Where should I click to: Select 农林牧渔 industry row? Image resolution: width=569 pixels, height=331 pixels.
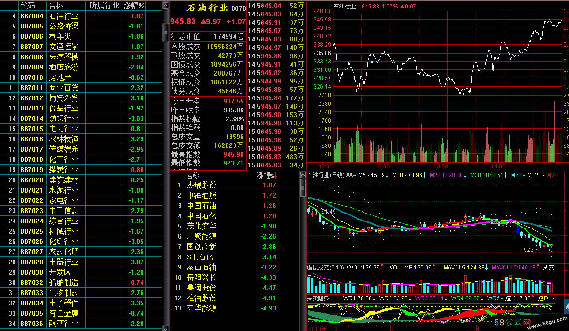[81, 139]
